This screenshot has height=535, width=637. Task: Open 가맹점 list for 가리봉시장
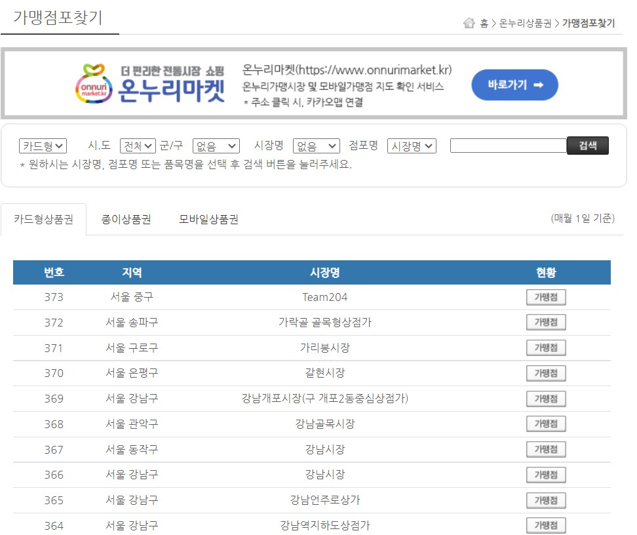point(546,347)
